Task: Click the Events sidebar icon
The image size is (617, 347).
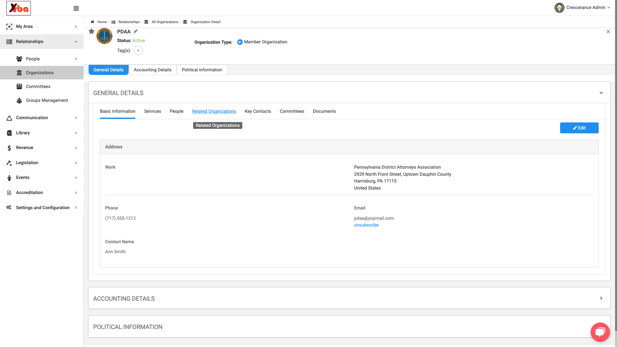Action: (9, 178)
